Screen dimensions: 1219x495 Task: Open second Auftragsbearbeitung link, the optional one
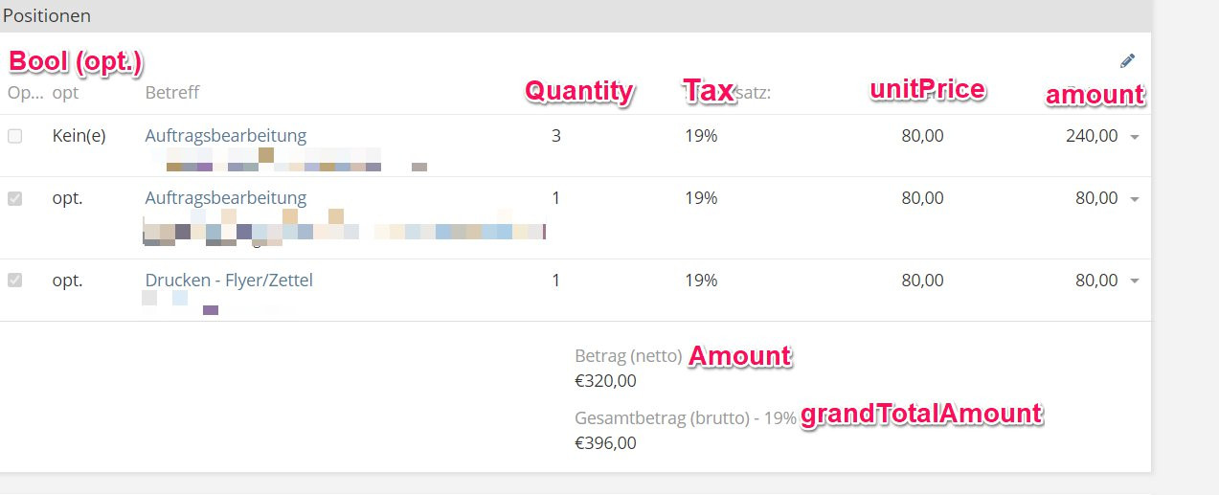point(226,197)
